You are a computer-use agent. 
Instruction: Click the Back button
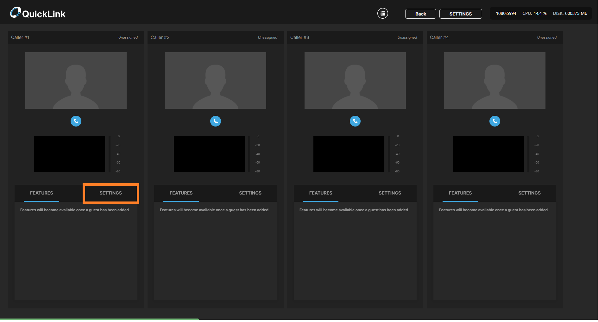[x=420, y=14]
